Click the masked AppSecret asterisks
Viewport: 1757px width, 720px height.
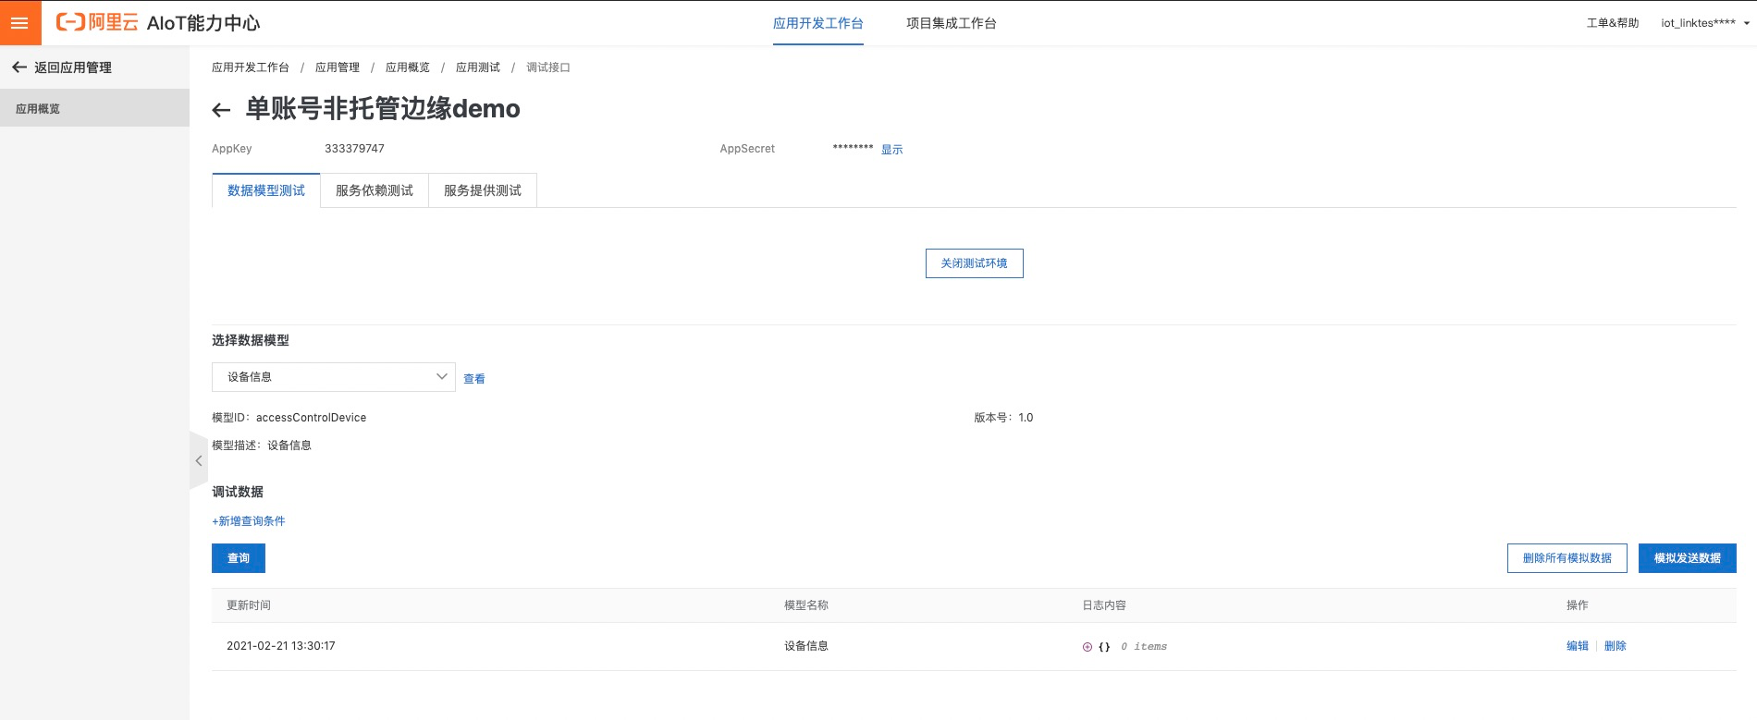point(853,148)
